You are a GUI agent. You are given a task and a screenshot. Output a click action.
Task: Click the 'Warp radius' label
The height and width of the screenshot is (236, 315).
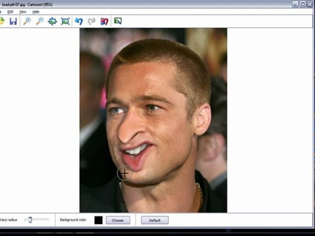click(x=9, y=220)
